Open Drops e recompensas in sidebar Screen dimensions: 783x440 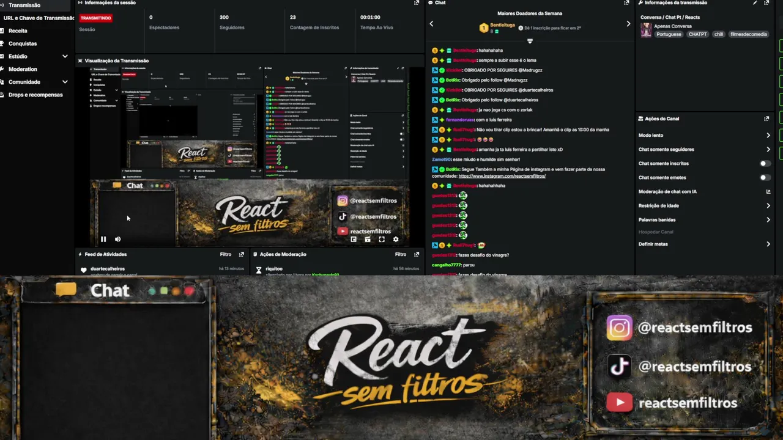(35, 95)
